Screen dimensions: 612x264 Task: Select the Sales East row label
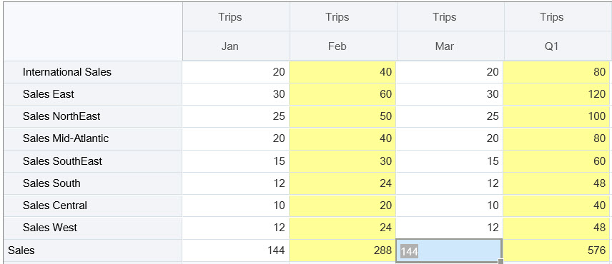tap(92, 94)
